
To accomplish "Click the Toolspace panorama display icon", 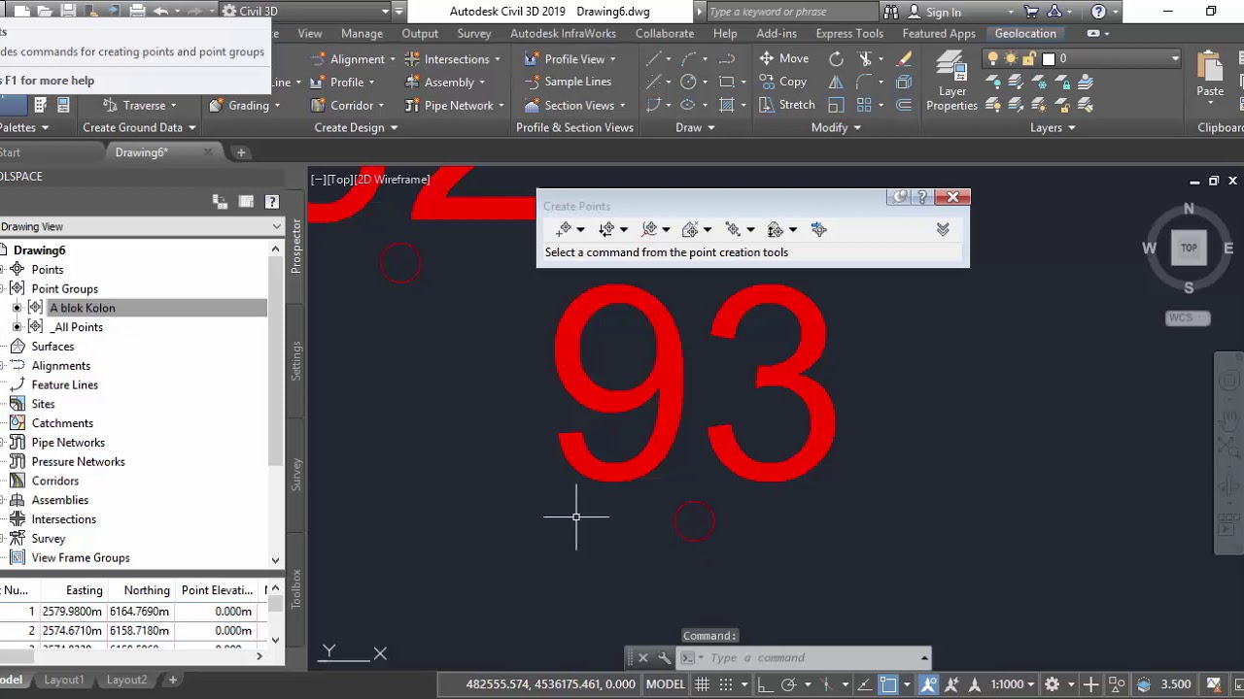I will pos(246,202).
